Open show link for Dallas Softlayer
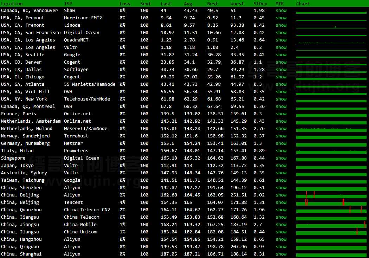The width and height of the screenshot is (369, 258). 281,70
